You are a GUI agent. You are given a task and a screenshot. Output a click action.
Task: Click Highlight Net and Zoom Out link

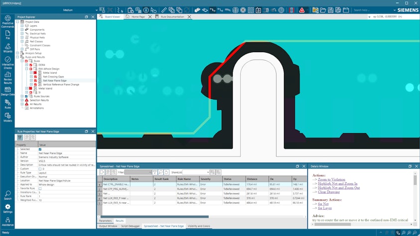339,188
